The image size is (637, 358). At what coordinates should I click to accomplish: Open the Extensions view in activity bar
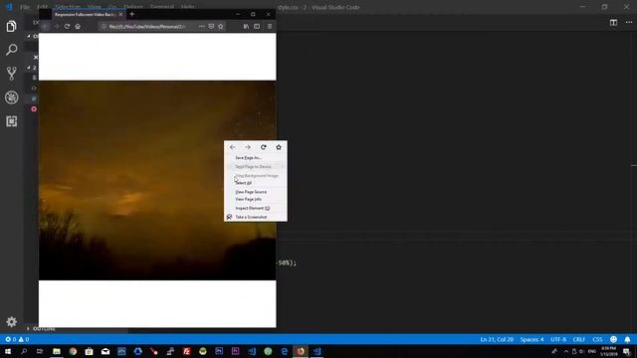tap(11, 121)
